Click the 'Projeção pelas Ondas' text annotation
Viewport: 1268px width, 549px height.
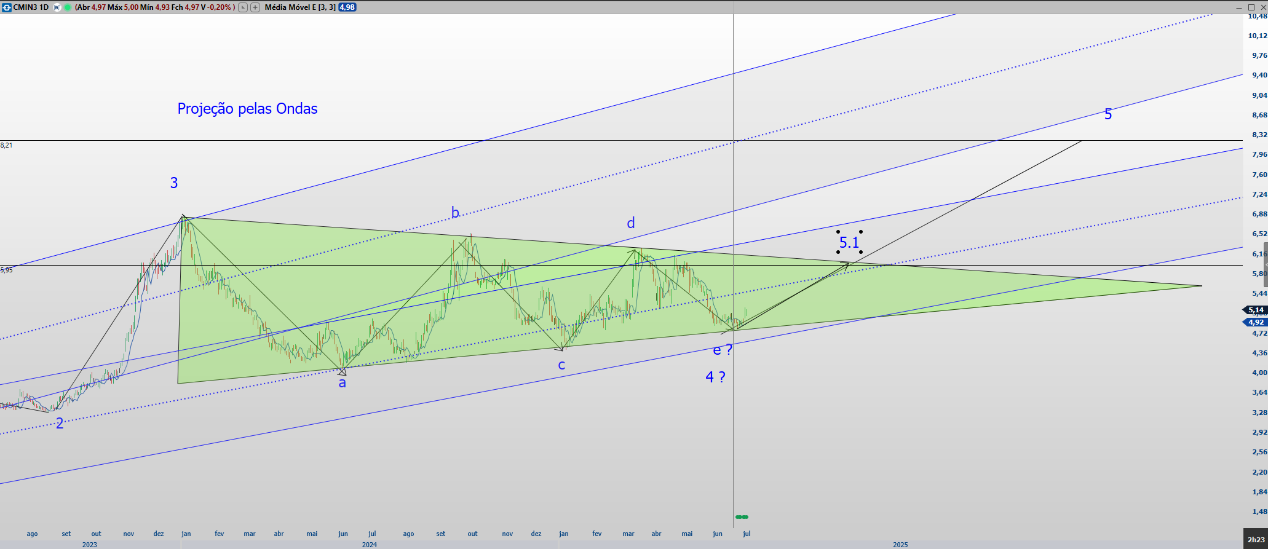click(247, 109)
